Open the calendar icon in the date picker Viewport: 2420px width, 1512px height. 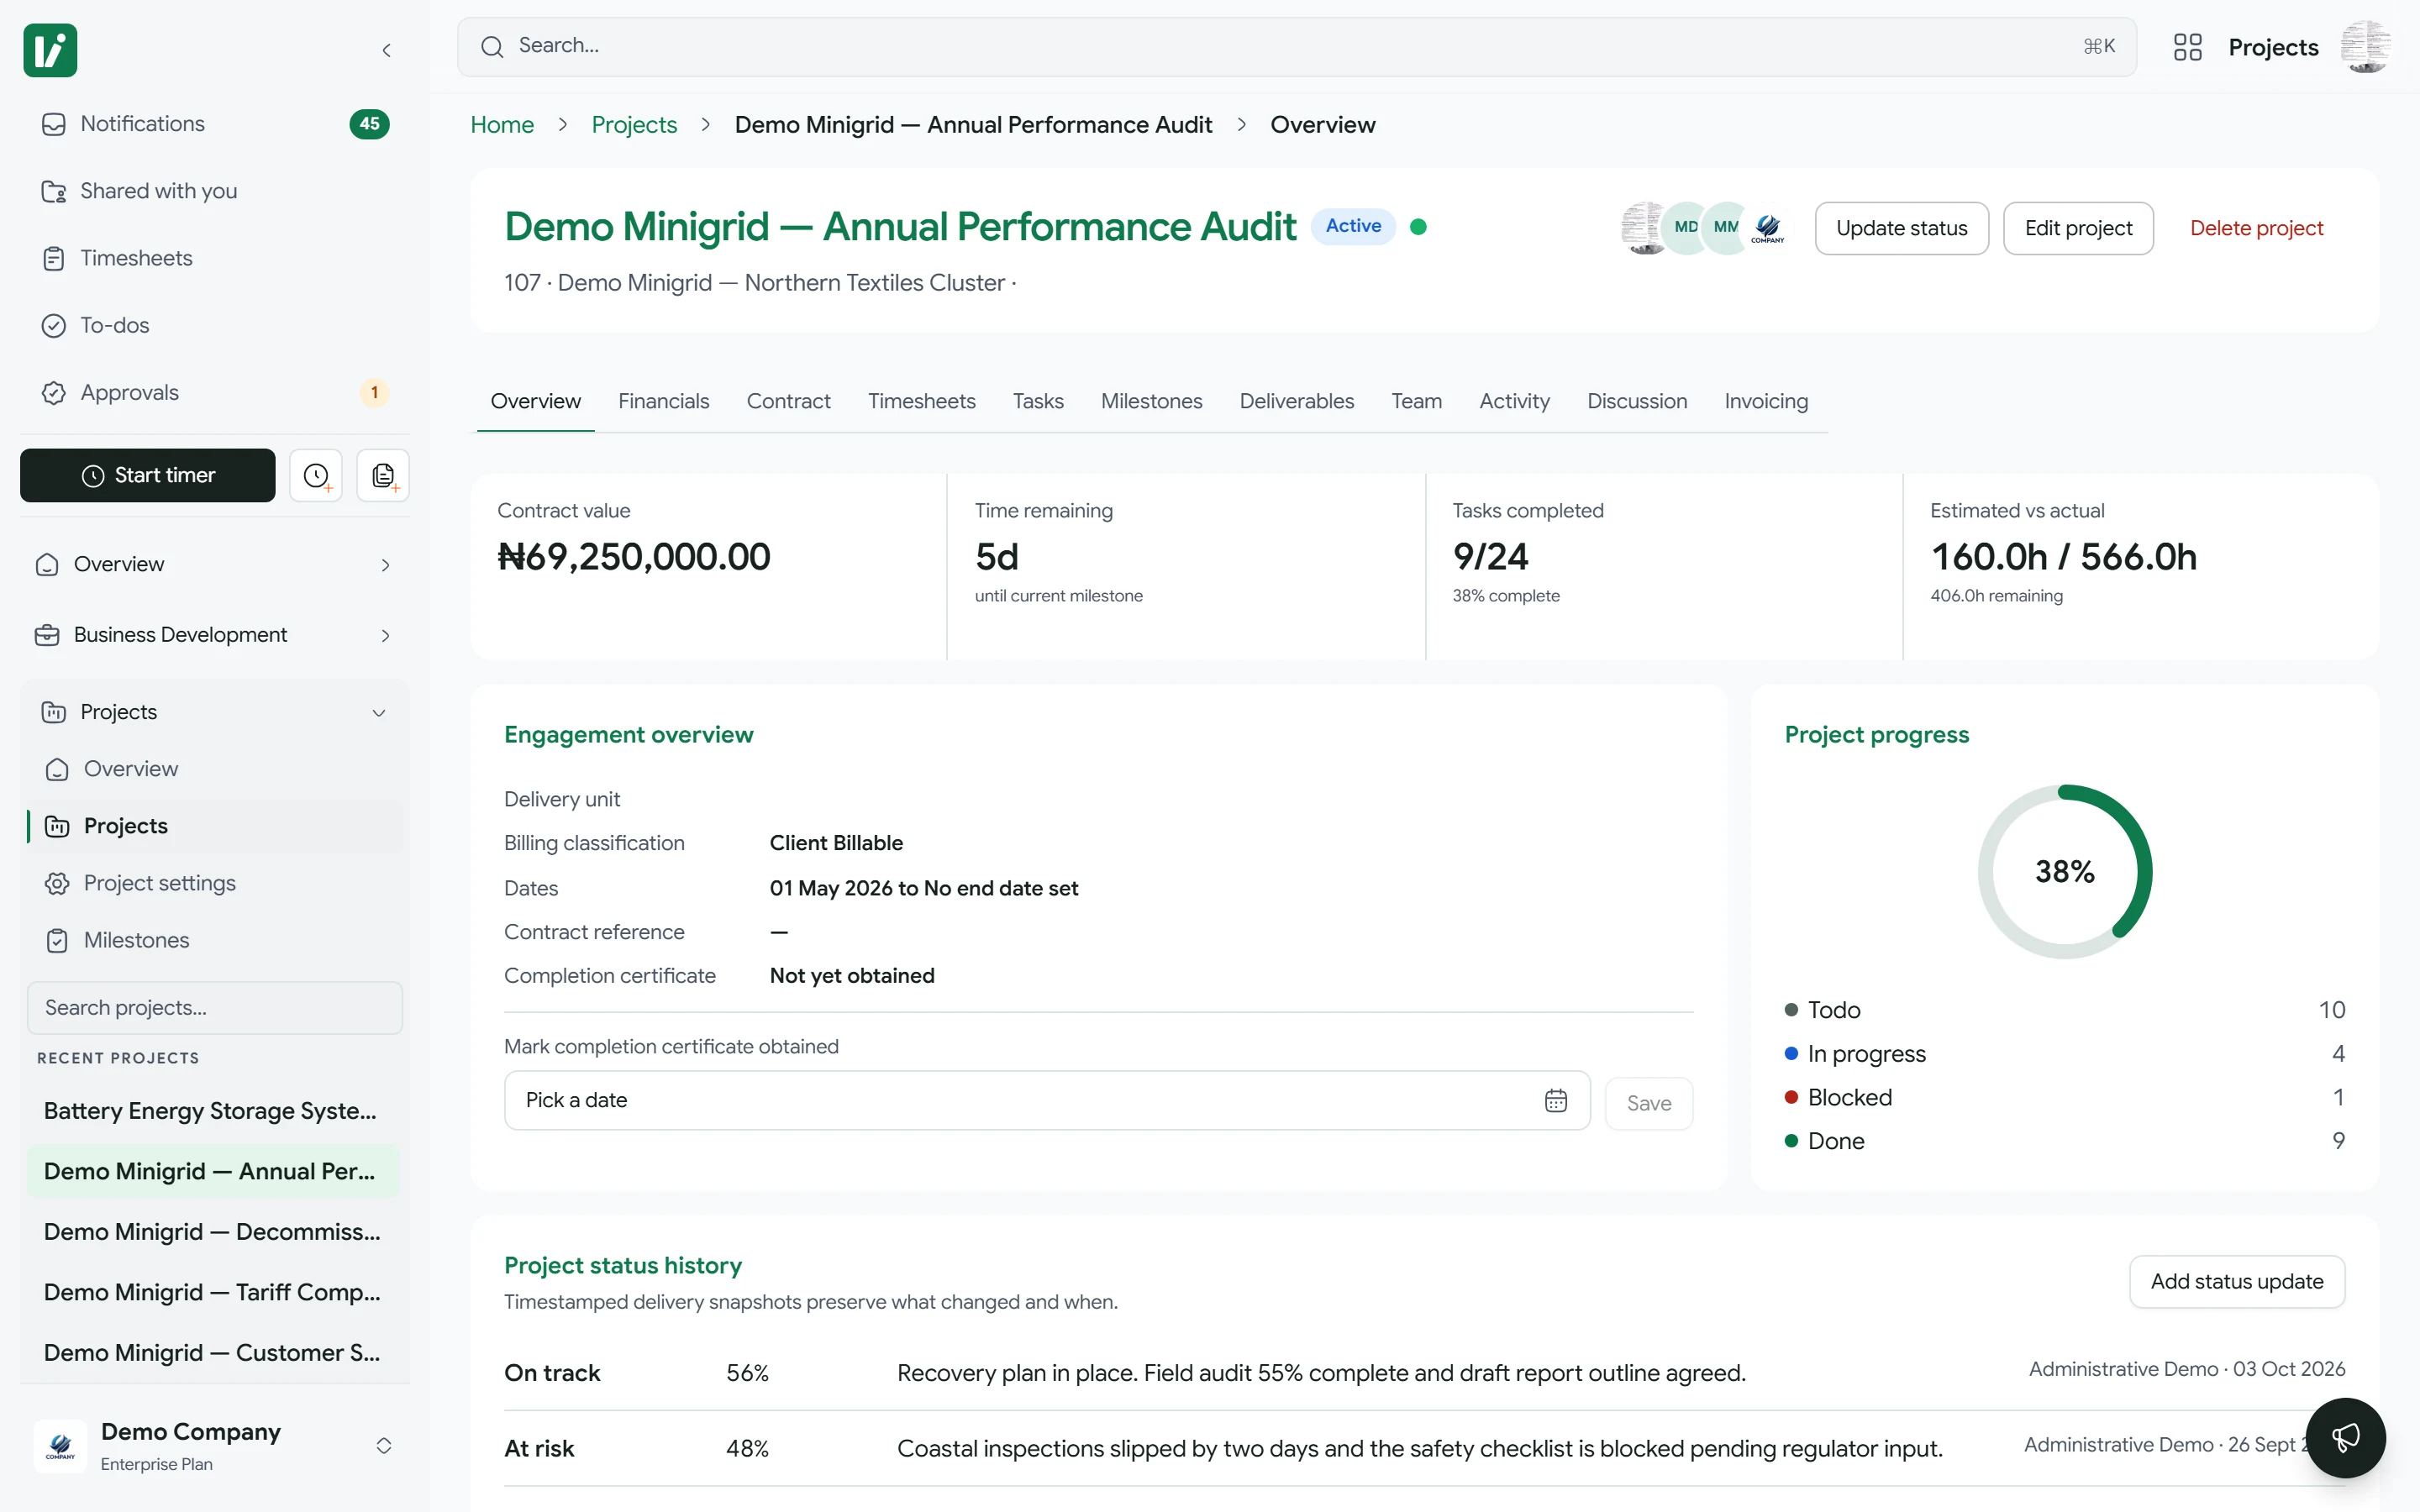[1555, 1100]
